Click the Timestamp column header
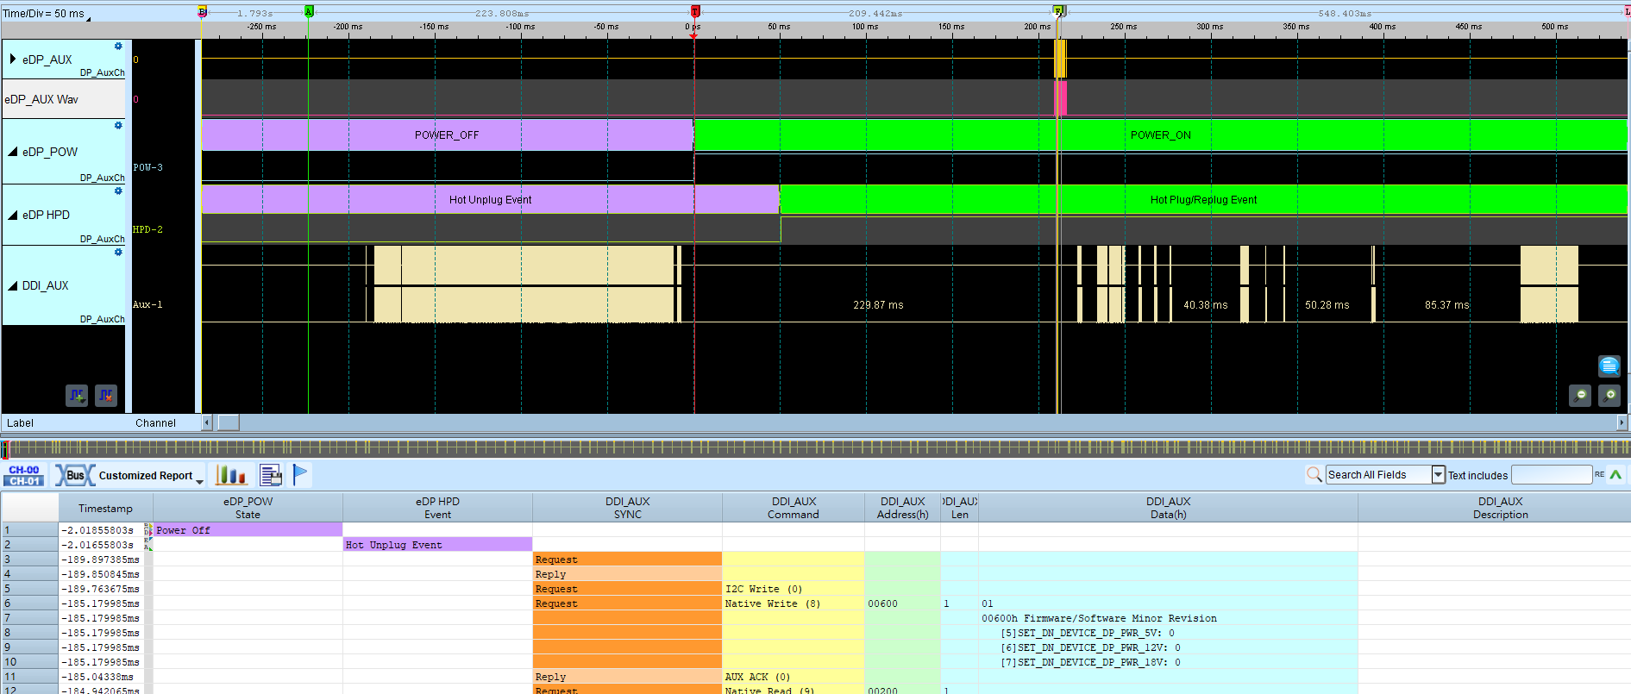This screenshot has height=694, width=1631. (105, 508)
